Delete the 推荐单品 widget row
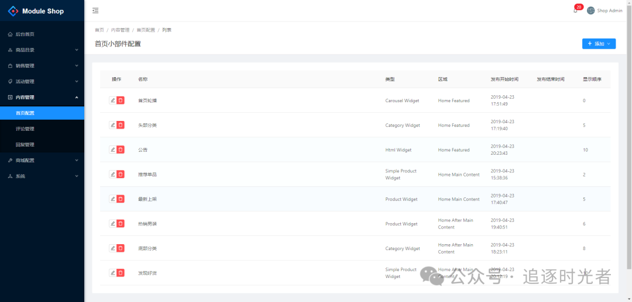 [121, 174]
